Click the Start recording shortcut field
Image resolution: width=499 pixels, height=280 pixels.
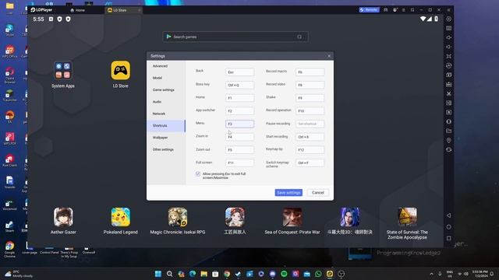310,137
